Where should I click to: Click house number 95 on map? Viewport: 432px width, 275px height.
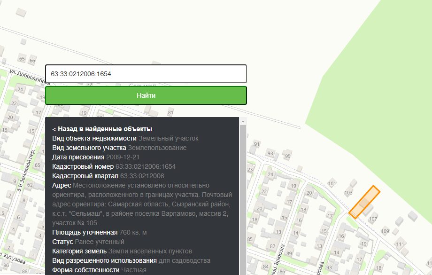[x=288, y=156]
